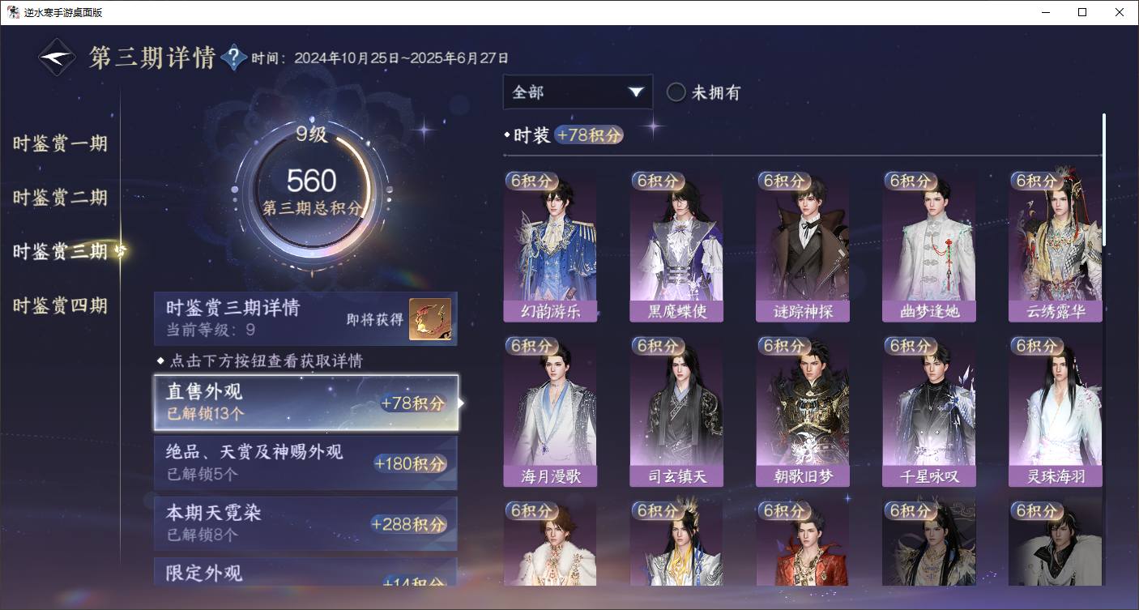Select the 灵珠海羽 outfit card
Viewport: 1139px width, 610px height.
click(1056, 412)
